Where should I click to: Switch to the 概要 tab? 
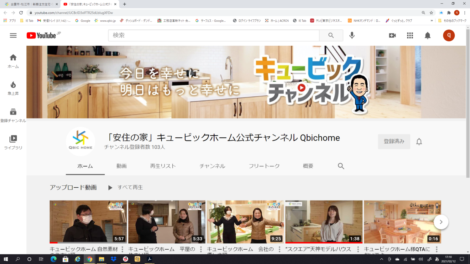point(308,166)
